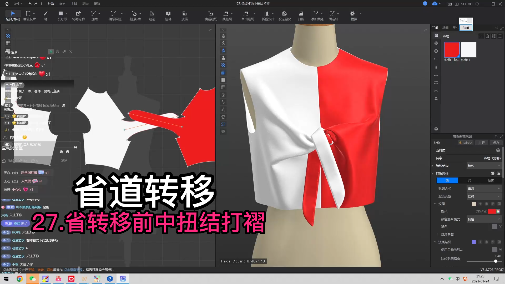Open the 设置 ribbon tab

pyautogui.click(x=97, y=4)
